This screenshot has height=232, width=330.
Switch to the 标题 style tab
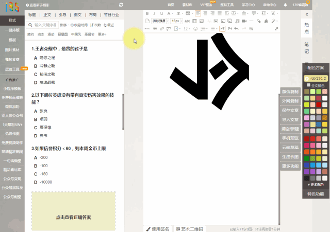(32, 15)
